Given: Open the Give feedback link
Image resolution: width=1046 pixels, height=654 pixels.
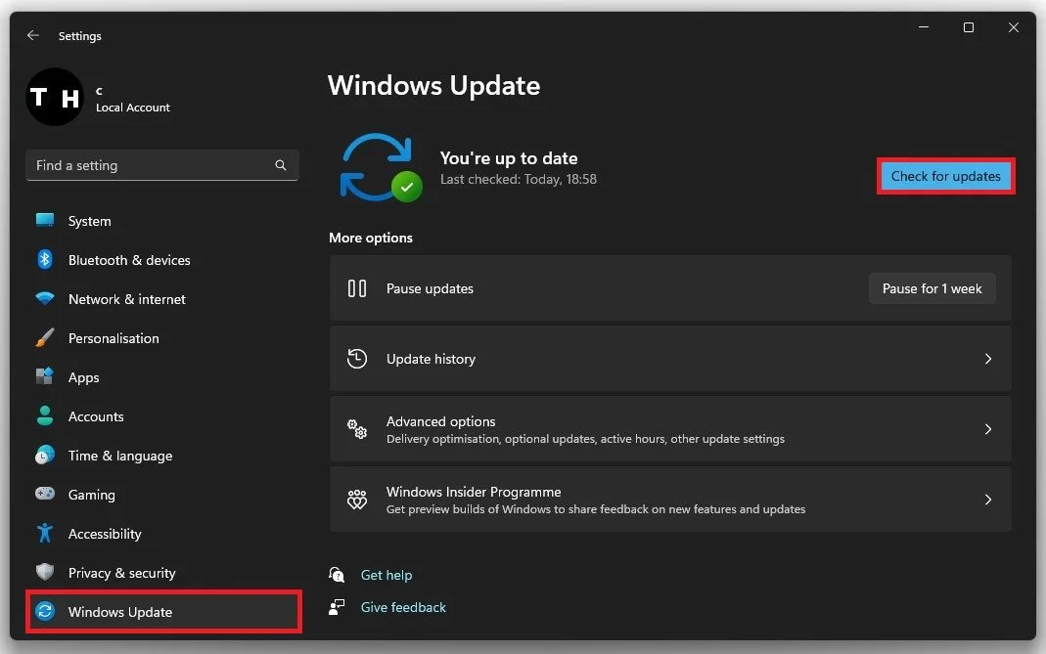Looking at the screenshot, I should click(x=403, y=607).
